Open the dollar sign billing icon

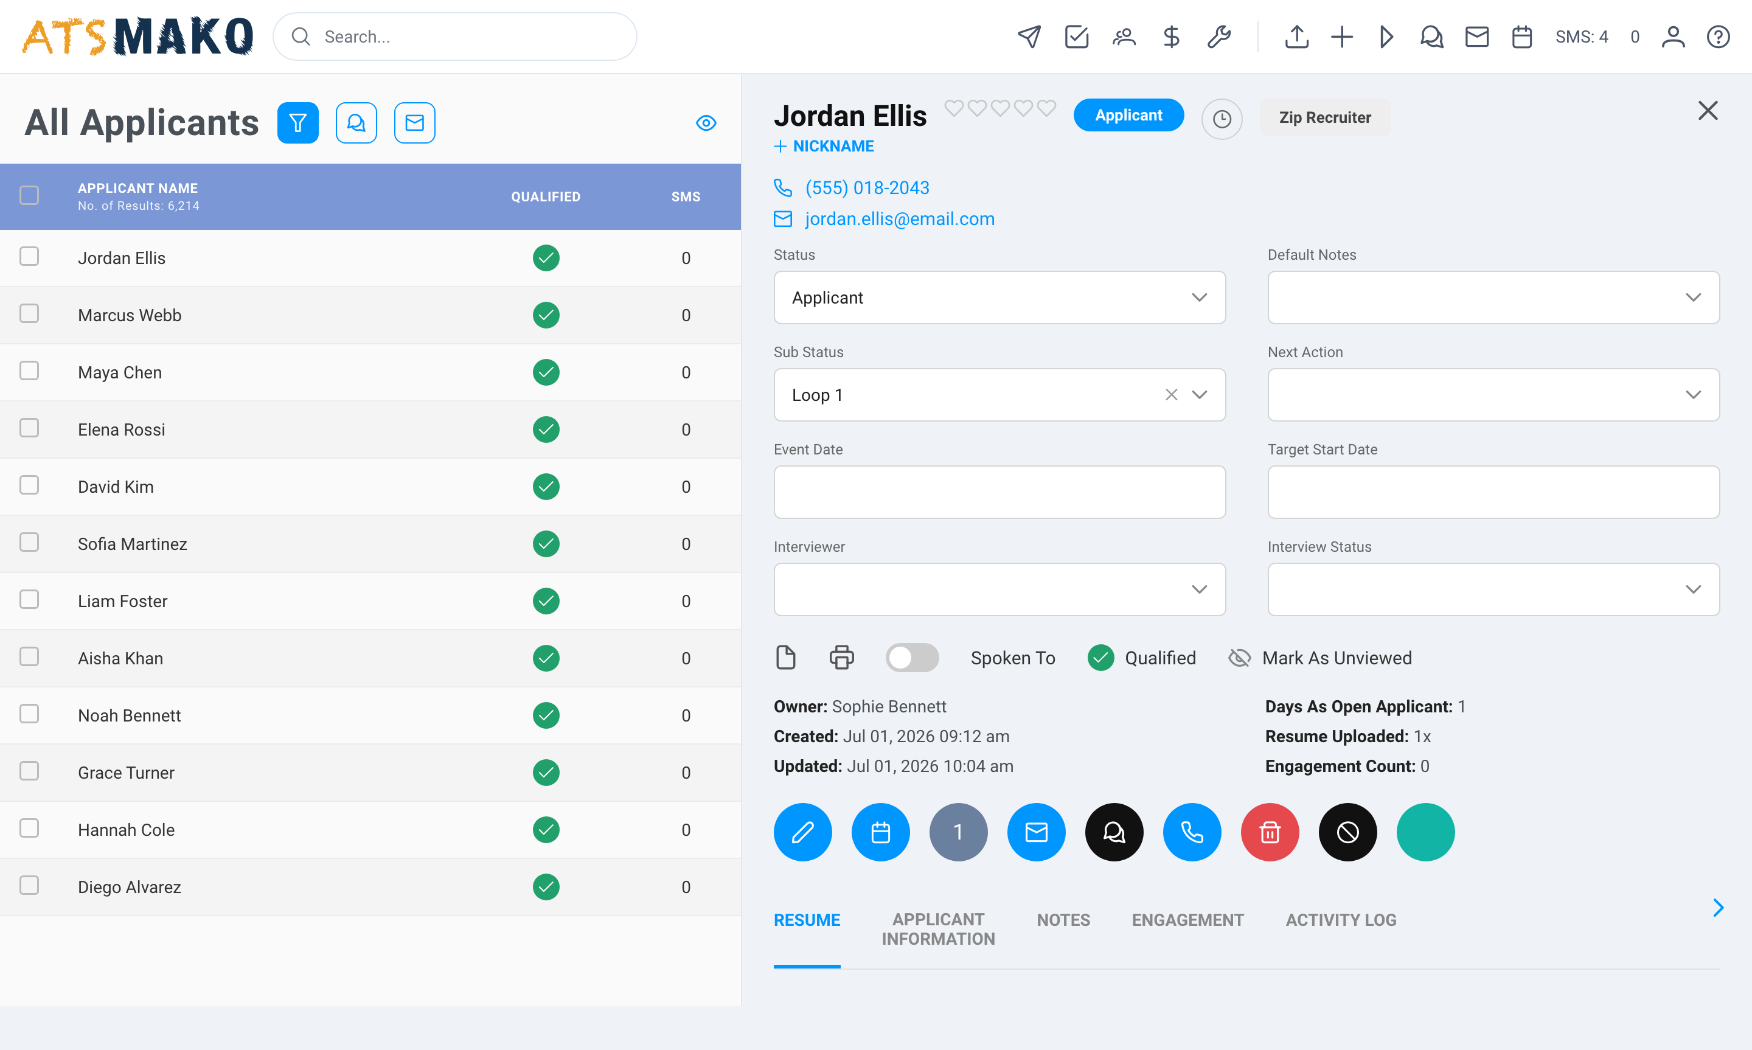pos(1171,37)
